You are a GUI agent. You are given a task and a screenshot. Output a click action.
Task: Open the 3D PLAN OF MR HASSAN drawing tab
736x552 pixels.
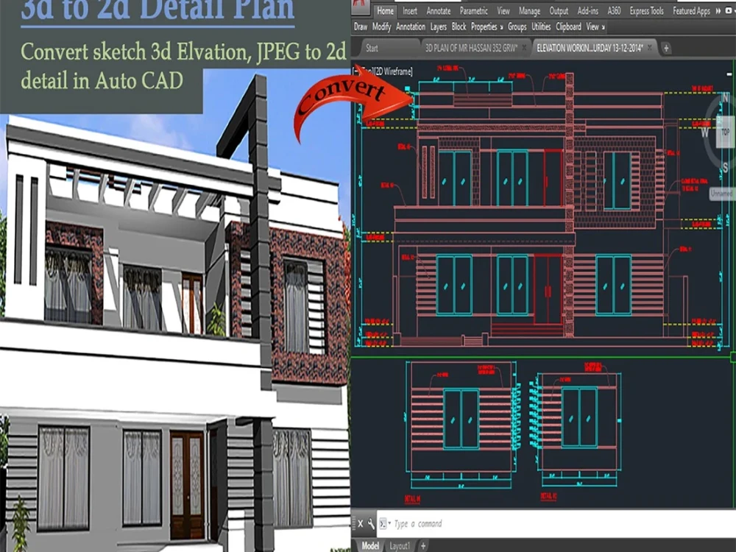[x=471, y=48]
